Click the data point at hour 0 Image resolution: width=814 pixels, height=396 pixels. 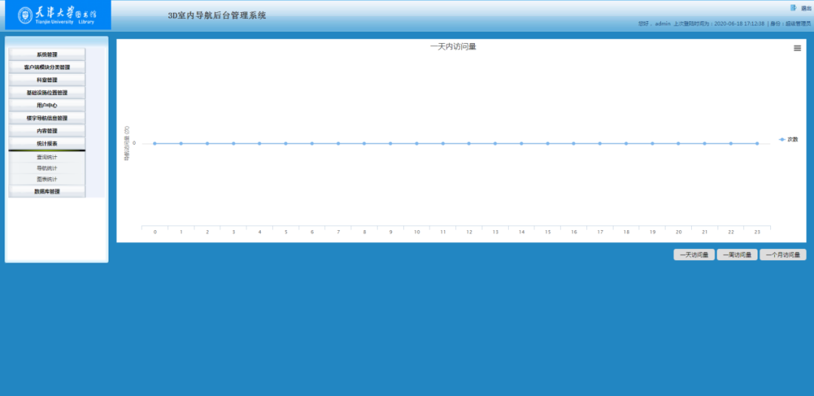click(155, 143)
